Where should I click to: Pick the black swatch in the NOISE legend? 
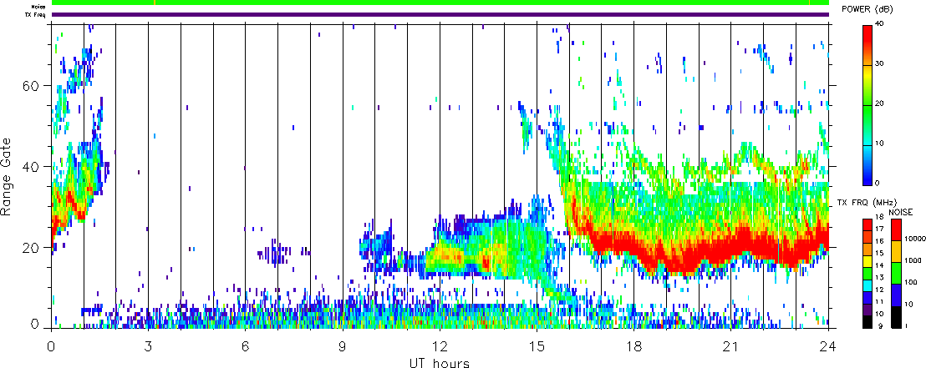tap(897, 317)
